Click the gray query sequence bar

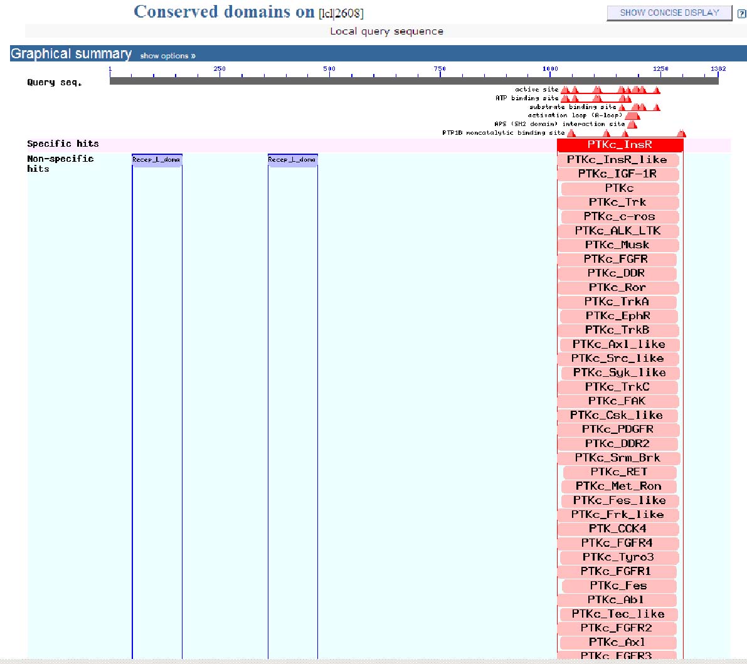point(414,81)
